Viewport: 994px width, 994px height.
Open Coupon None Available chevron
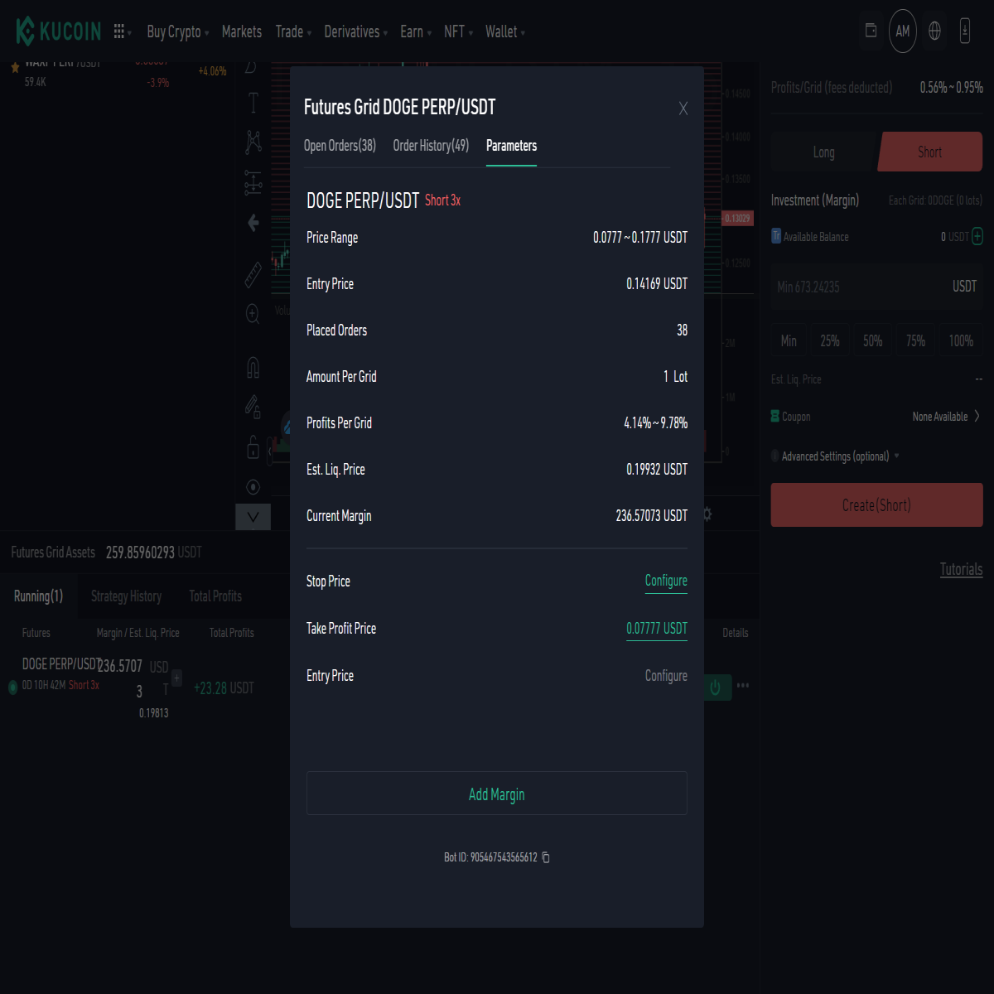977,417
